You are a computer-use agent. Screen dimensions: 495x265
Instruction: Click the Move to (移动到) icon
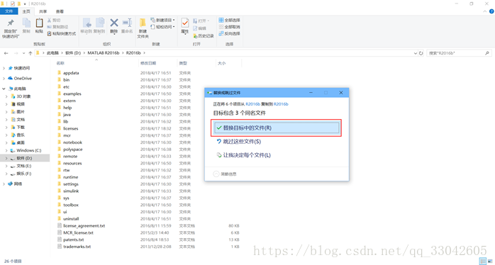point(87,23)
